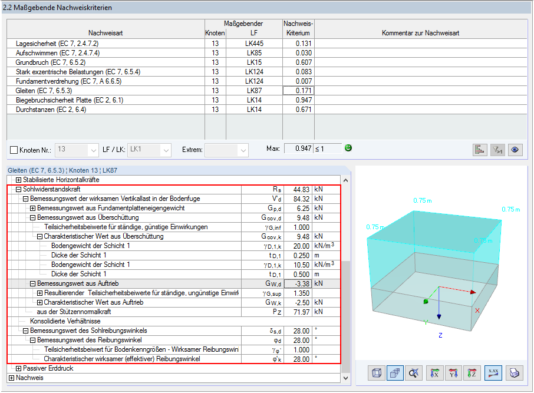
Task: Toggle filter ratios greater than 1
Action: pyautogui.click(x=497, y=150)
